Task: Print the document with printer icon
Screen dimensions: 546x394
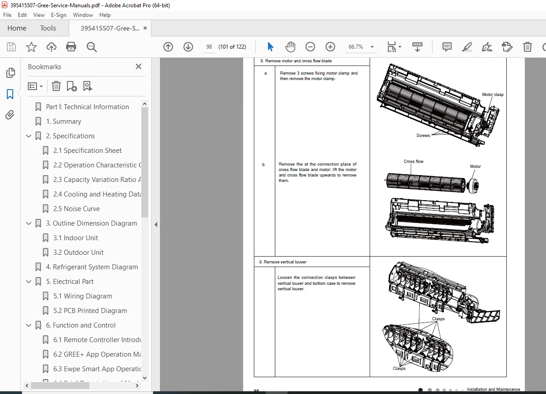Action: (71, 47)
